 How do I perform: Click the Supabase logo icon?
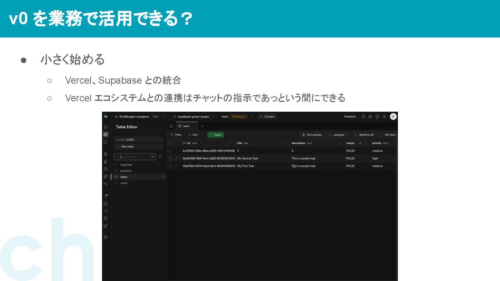click(106, 117)
